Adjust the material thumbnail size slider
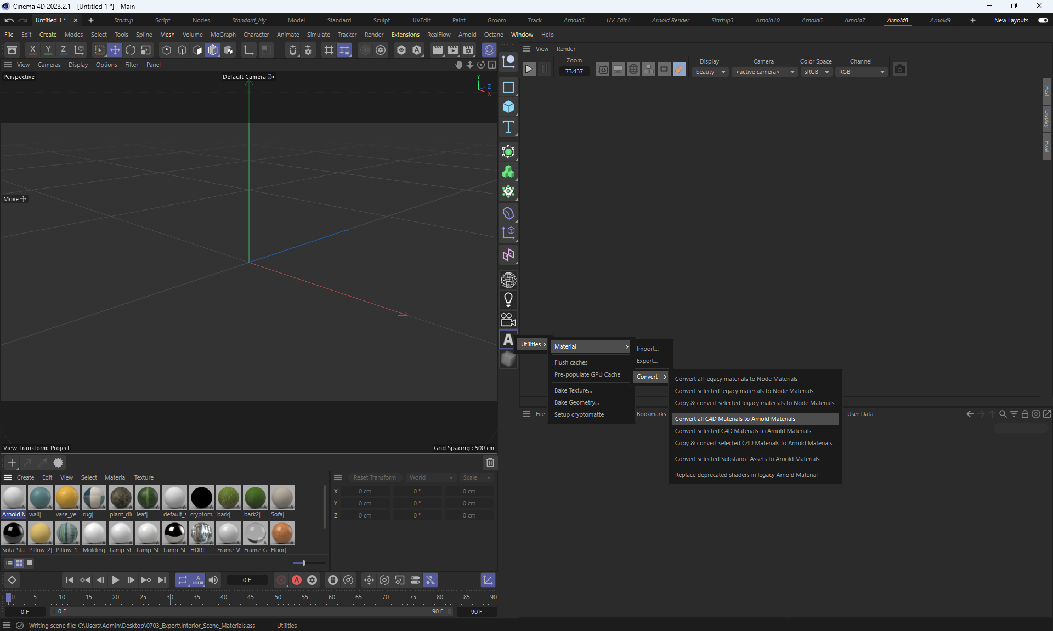The height and width of the screenshot is (631, 1053). [303, 563]
